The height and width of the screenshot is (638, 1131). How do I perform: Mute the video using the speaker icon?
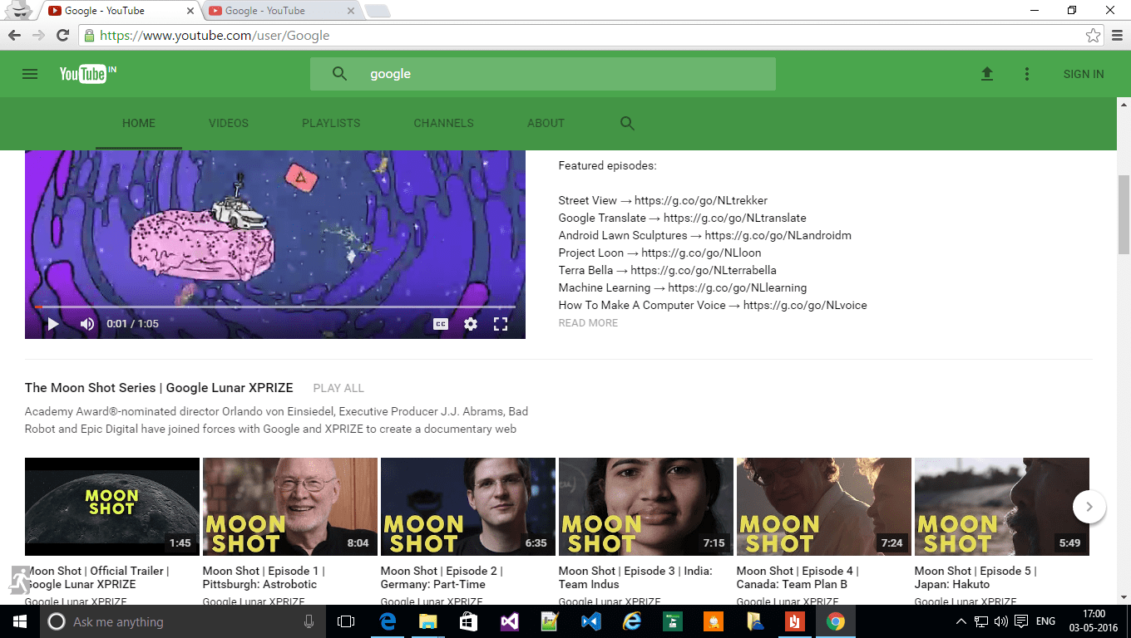point(87,324)
